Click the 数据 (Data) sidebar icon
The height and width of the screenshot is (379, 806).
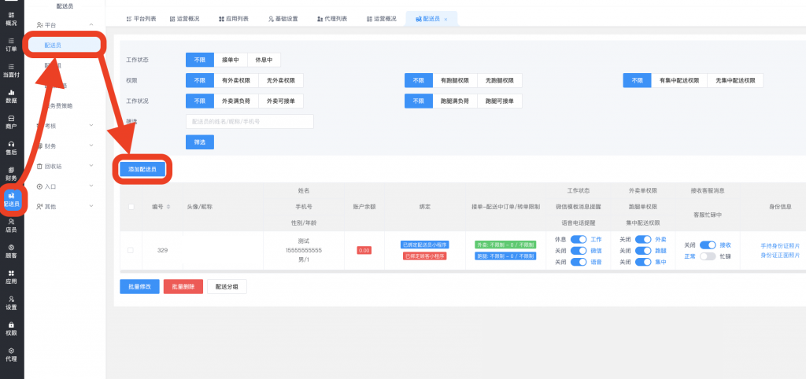pyautogui.click(x=11, y=96)
